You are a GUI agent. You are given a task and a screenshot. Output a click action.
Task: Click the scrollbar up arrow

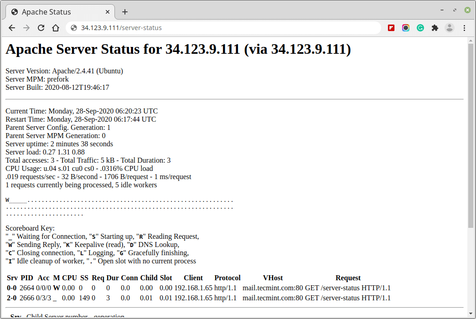click(471, 41)
